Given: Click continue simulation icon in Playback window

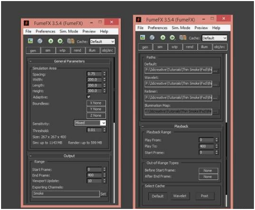Looking at the screenshot, I should coord(172,38).
